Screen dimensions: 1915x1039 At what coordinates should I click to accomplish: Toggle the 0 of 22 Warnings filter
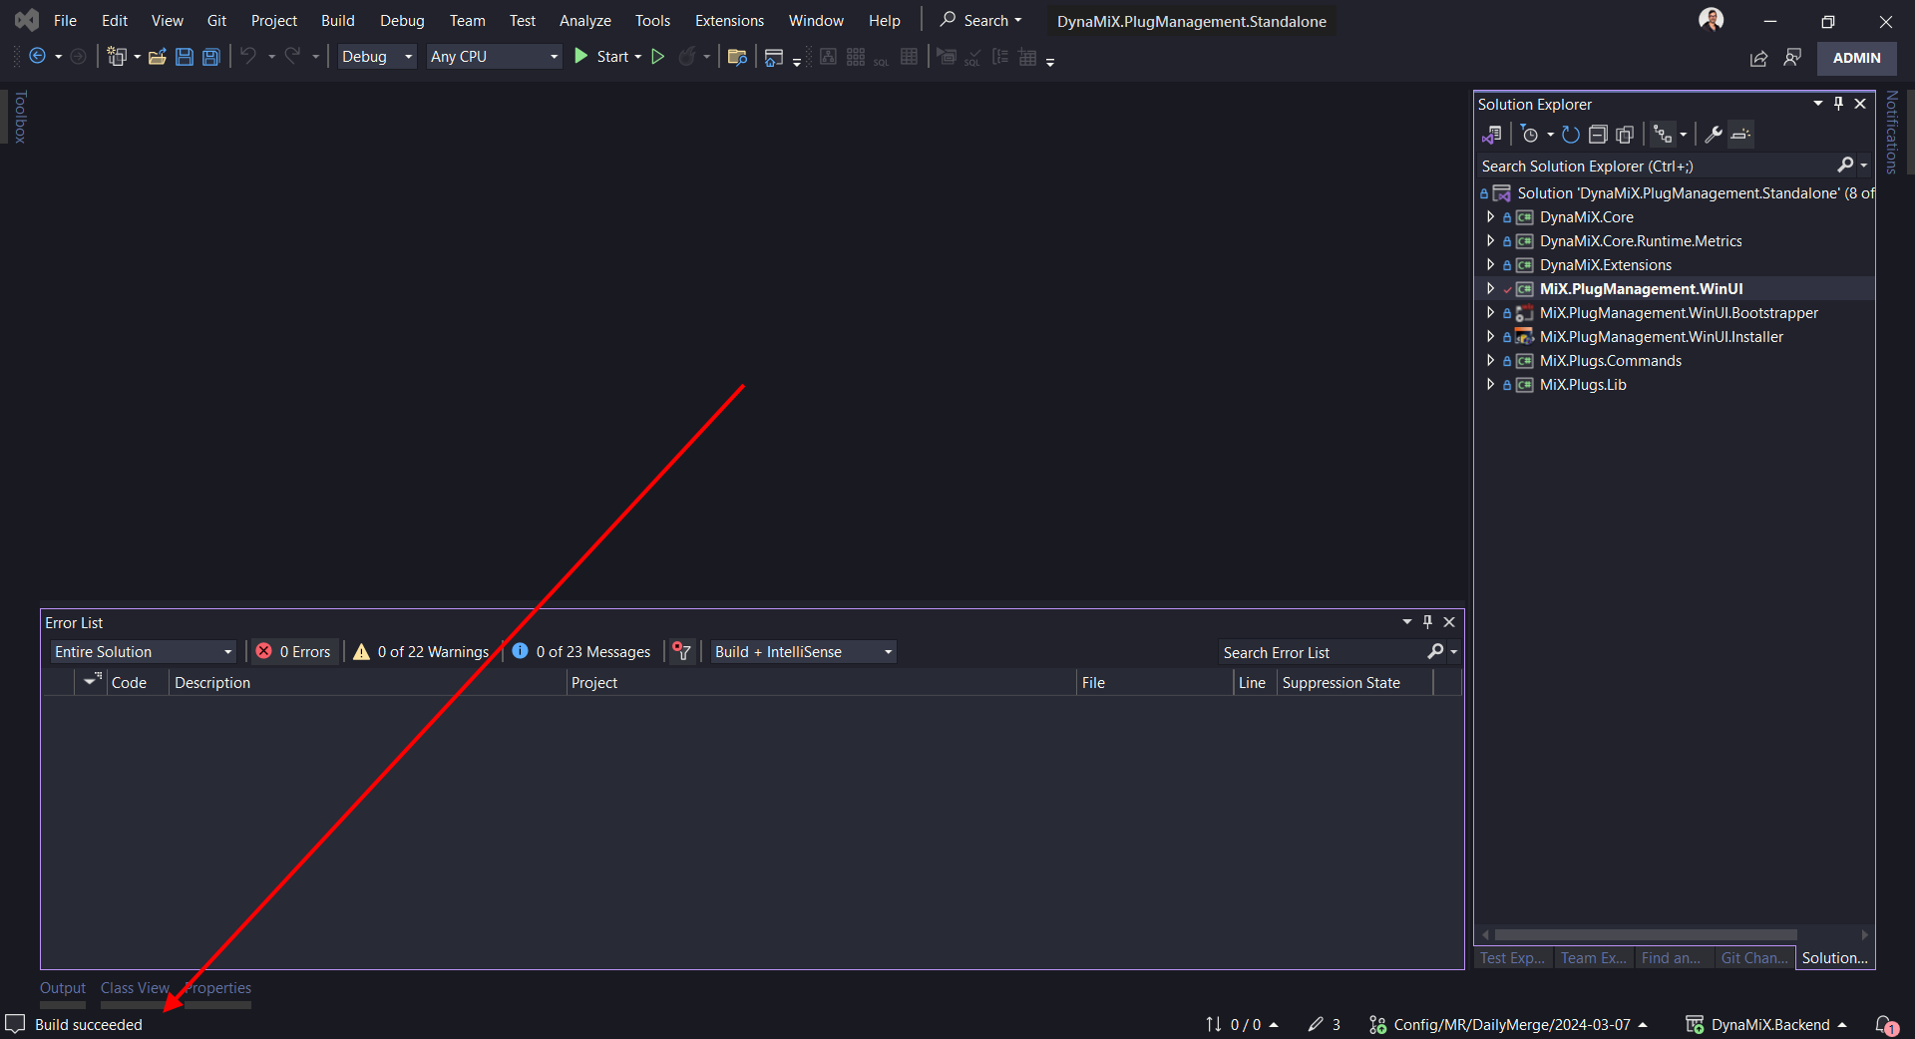[422, 652]
